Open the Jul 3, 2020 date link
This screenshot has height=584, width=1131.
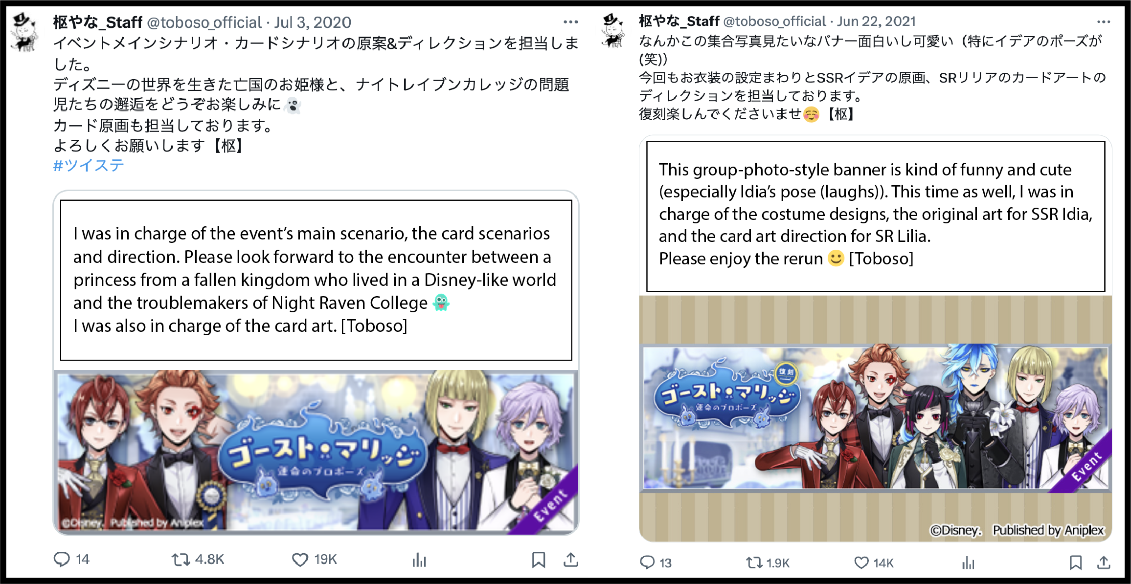tap(313, 22)
